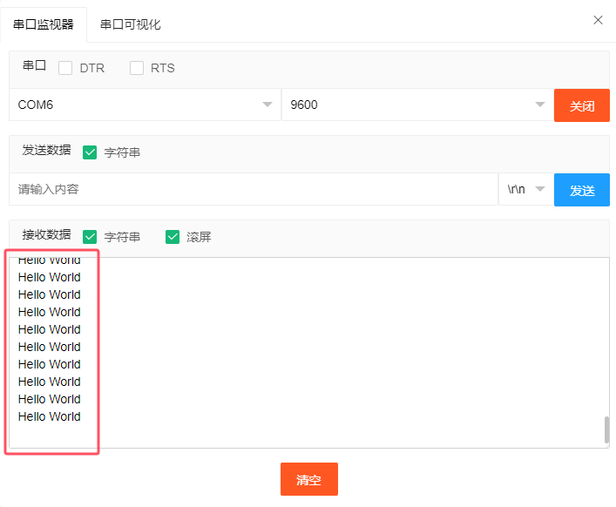Click the orange 关闭 button
Screen dimensions: 616x507
coord(581,105)
